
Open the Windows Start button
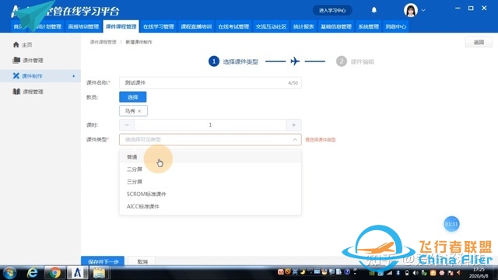click(10, 273)
